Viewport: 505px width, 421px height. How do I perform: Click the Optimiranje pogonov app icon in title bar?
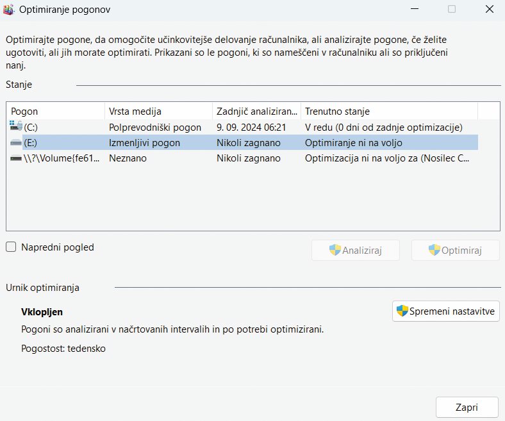pos(8,10)
